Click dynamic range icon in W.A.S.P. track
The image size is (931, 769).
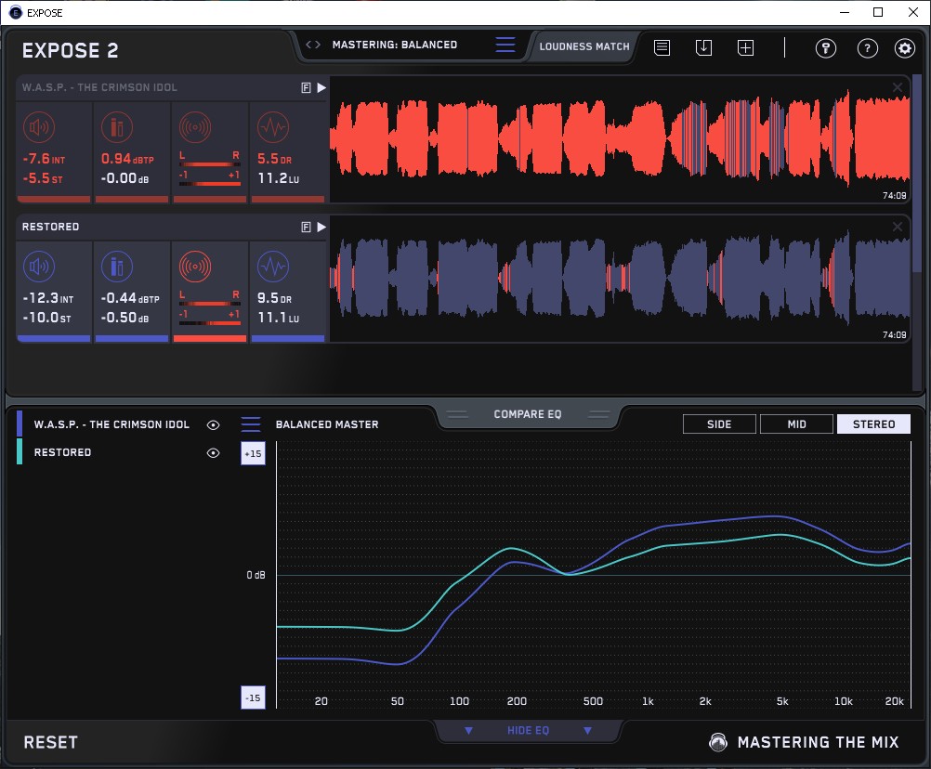(272, 128)
